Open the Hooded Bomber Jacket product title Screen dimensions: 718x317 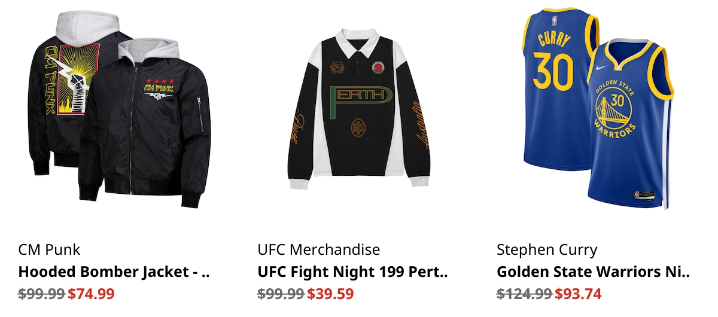pos(114,272)
